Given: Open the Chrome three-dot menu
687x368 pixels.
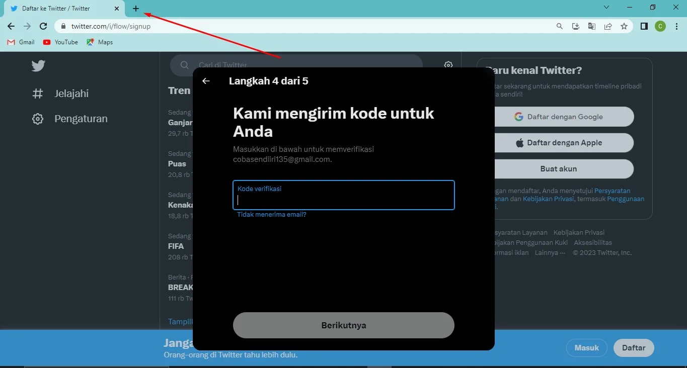Looking at the screenshot, I should click(676, 26).
